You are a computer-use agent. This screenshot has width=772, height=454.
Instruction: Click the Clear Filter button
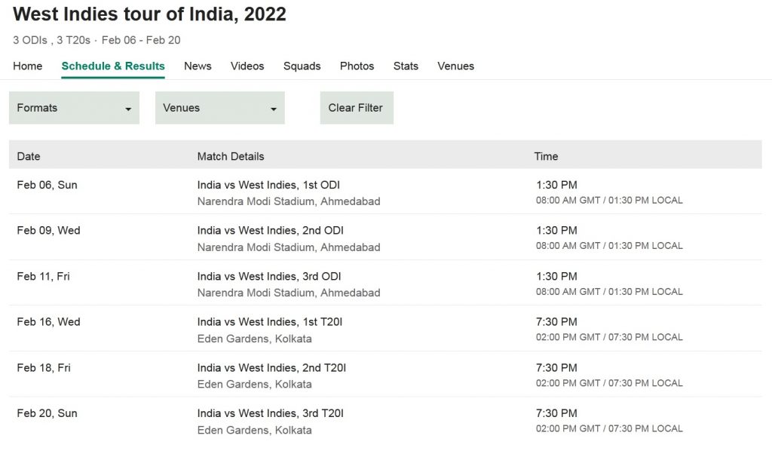coord(356,108)
